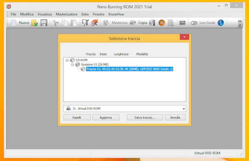249x161 pixels.
Task: Open the Finestra menu
Action: click(98, 14)
